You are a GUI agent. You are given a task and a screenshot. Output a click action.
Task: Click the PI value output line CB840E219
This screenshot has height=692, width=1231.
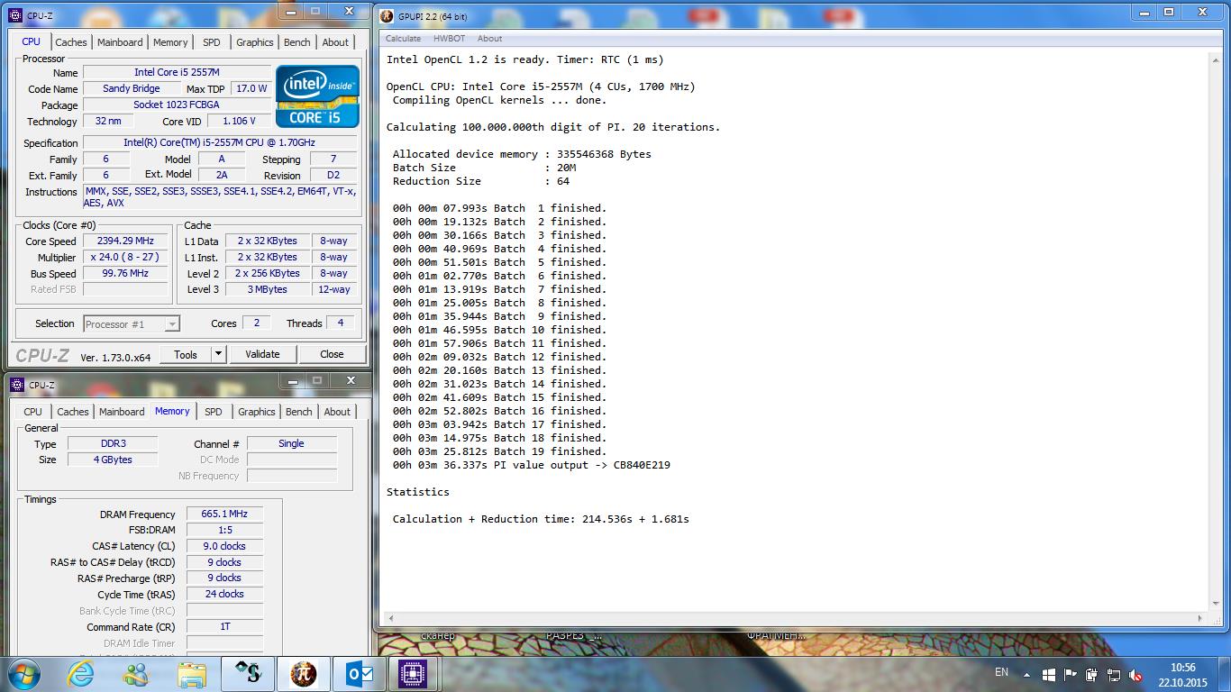tap(532, 465)
